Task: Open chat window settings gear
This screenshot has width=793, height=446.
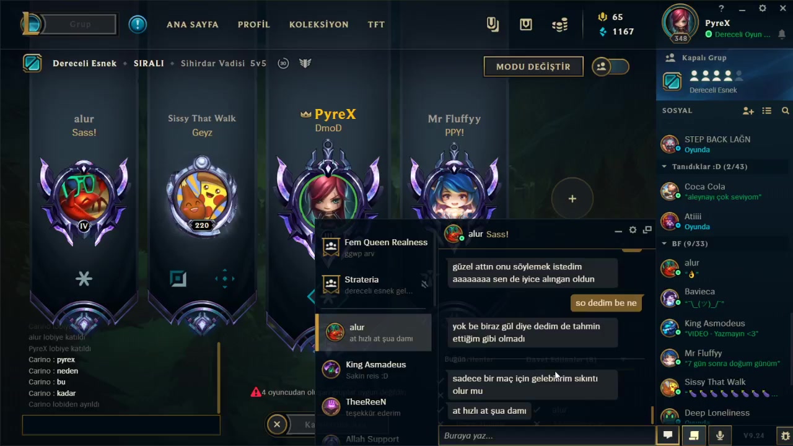Action: (x=633, y=230)
